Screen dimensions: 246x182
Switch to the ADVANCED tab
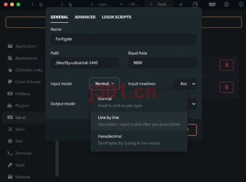pyautogui.click(x=85, y=17)
